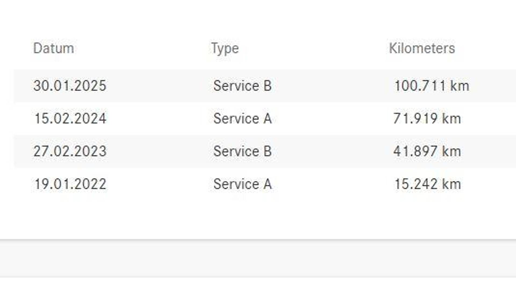Click Service A in the 19.01.2022 row
Screen dimensions: 516x287
coord(242,184)
